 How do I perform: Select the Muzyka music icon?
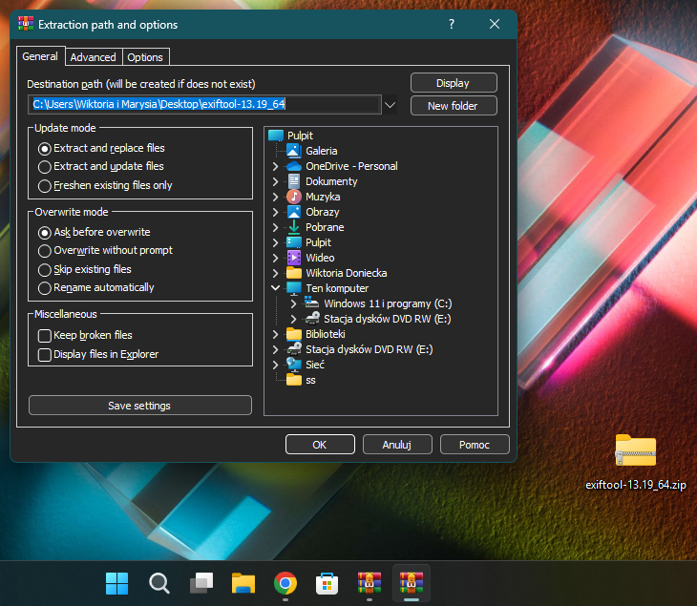pyautogui.click(x=294, y=197)
